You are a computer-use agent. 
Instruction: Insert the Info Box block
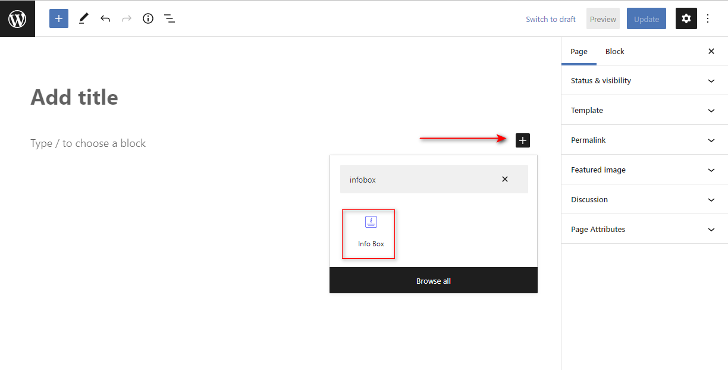(368, 234)
